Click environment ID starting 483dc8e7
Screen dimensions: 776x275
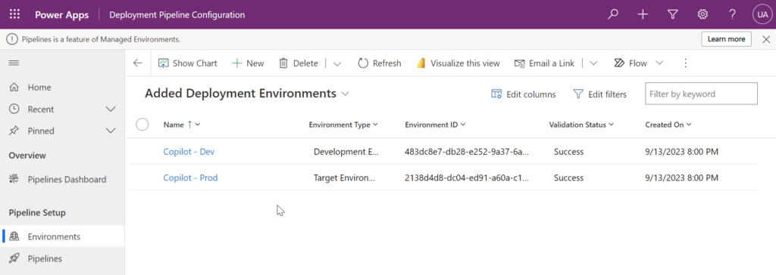click(x=467, y=152)
